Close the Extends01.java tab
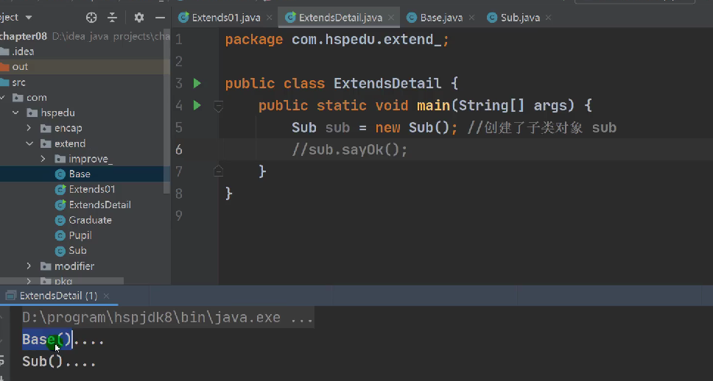The image size is (713, 381). 269,18
